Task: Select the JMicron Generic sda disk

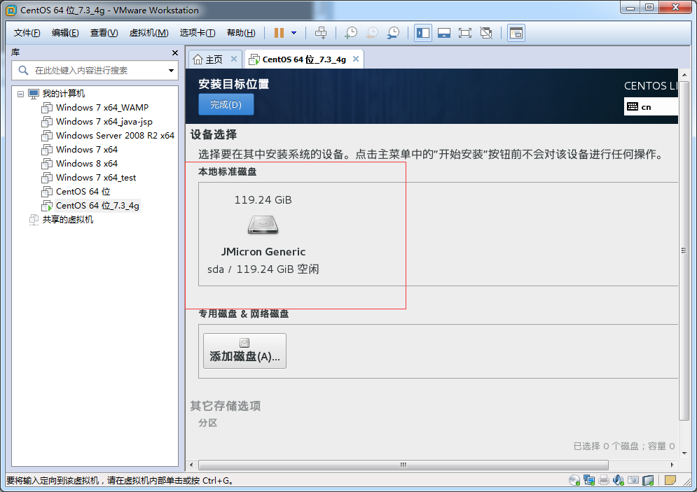Action: pyautogui.click(x=263, y=234)
